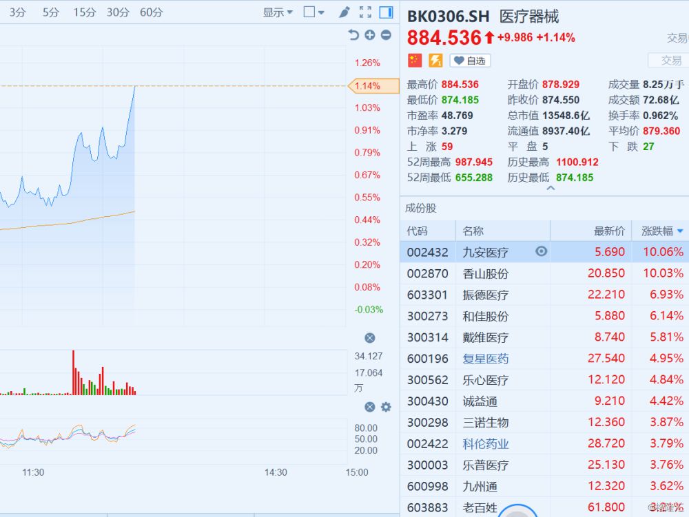
Task: Click the 52周最高 987.945 value
Action: tap(474, 162)
